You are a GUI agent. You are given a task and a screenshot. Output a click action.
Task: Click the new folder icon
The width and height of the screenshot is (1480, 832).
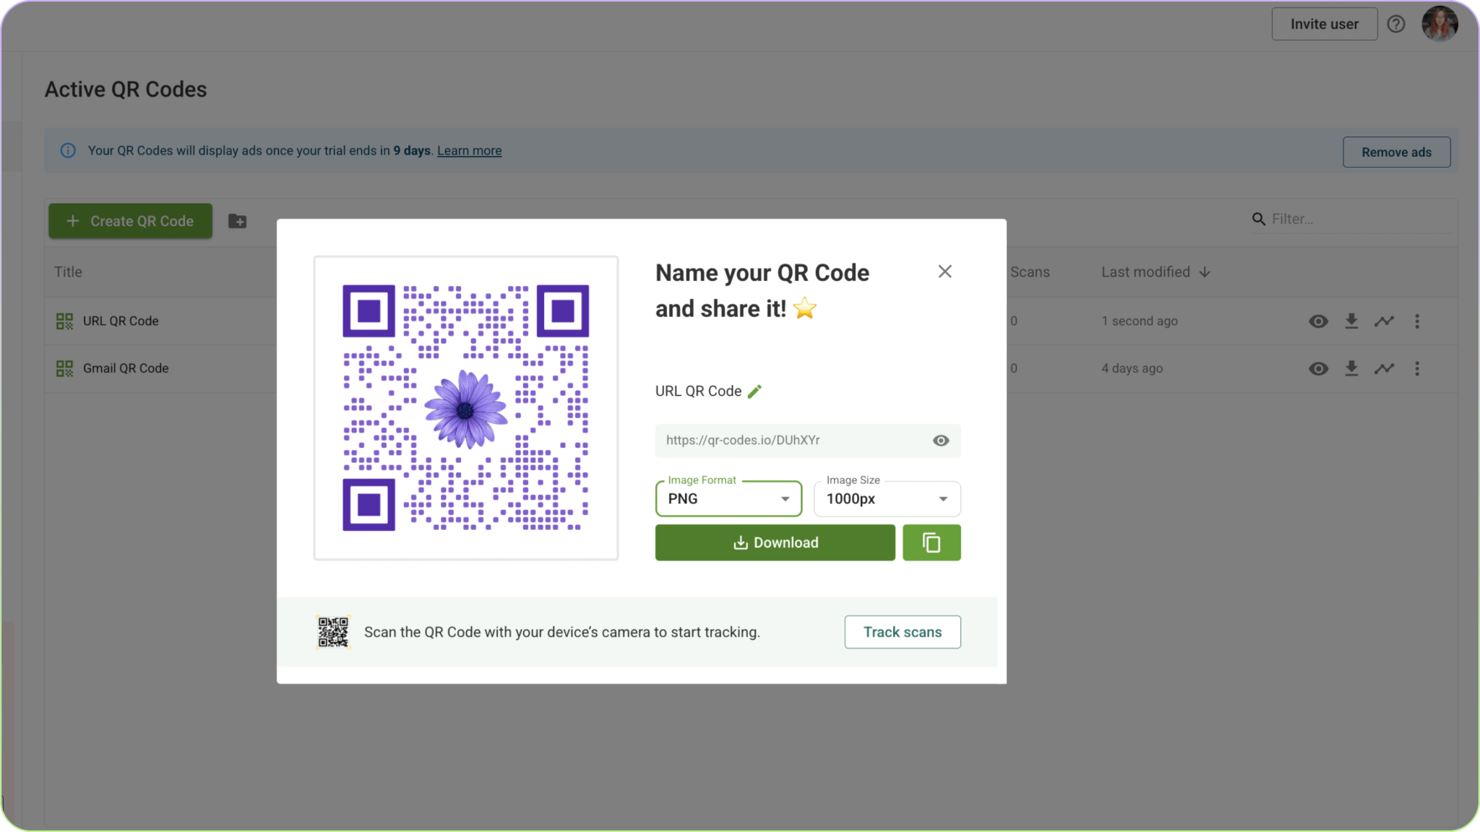[237, 221]
